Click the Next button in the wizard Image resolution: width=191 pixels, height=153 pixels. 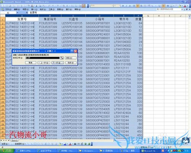point(58,63)
